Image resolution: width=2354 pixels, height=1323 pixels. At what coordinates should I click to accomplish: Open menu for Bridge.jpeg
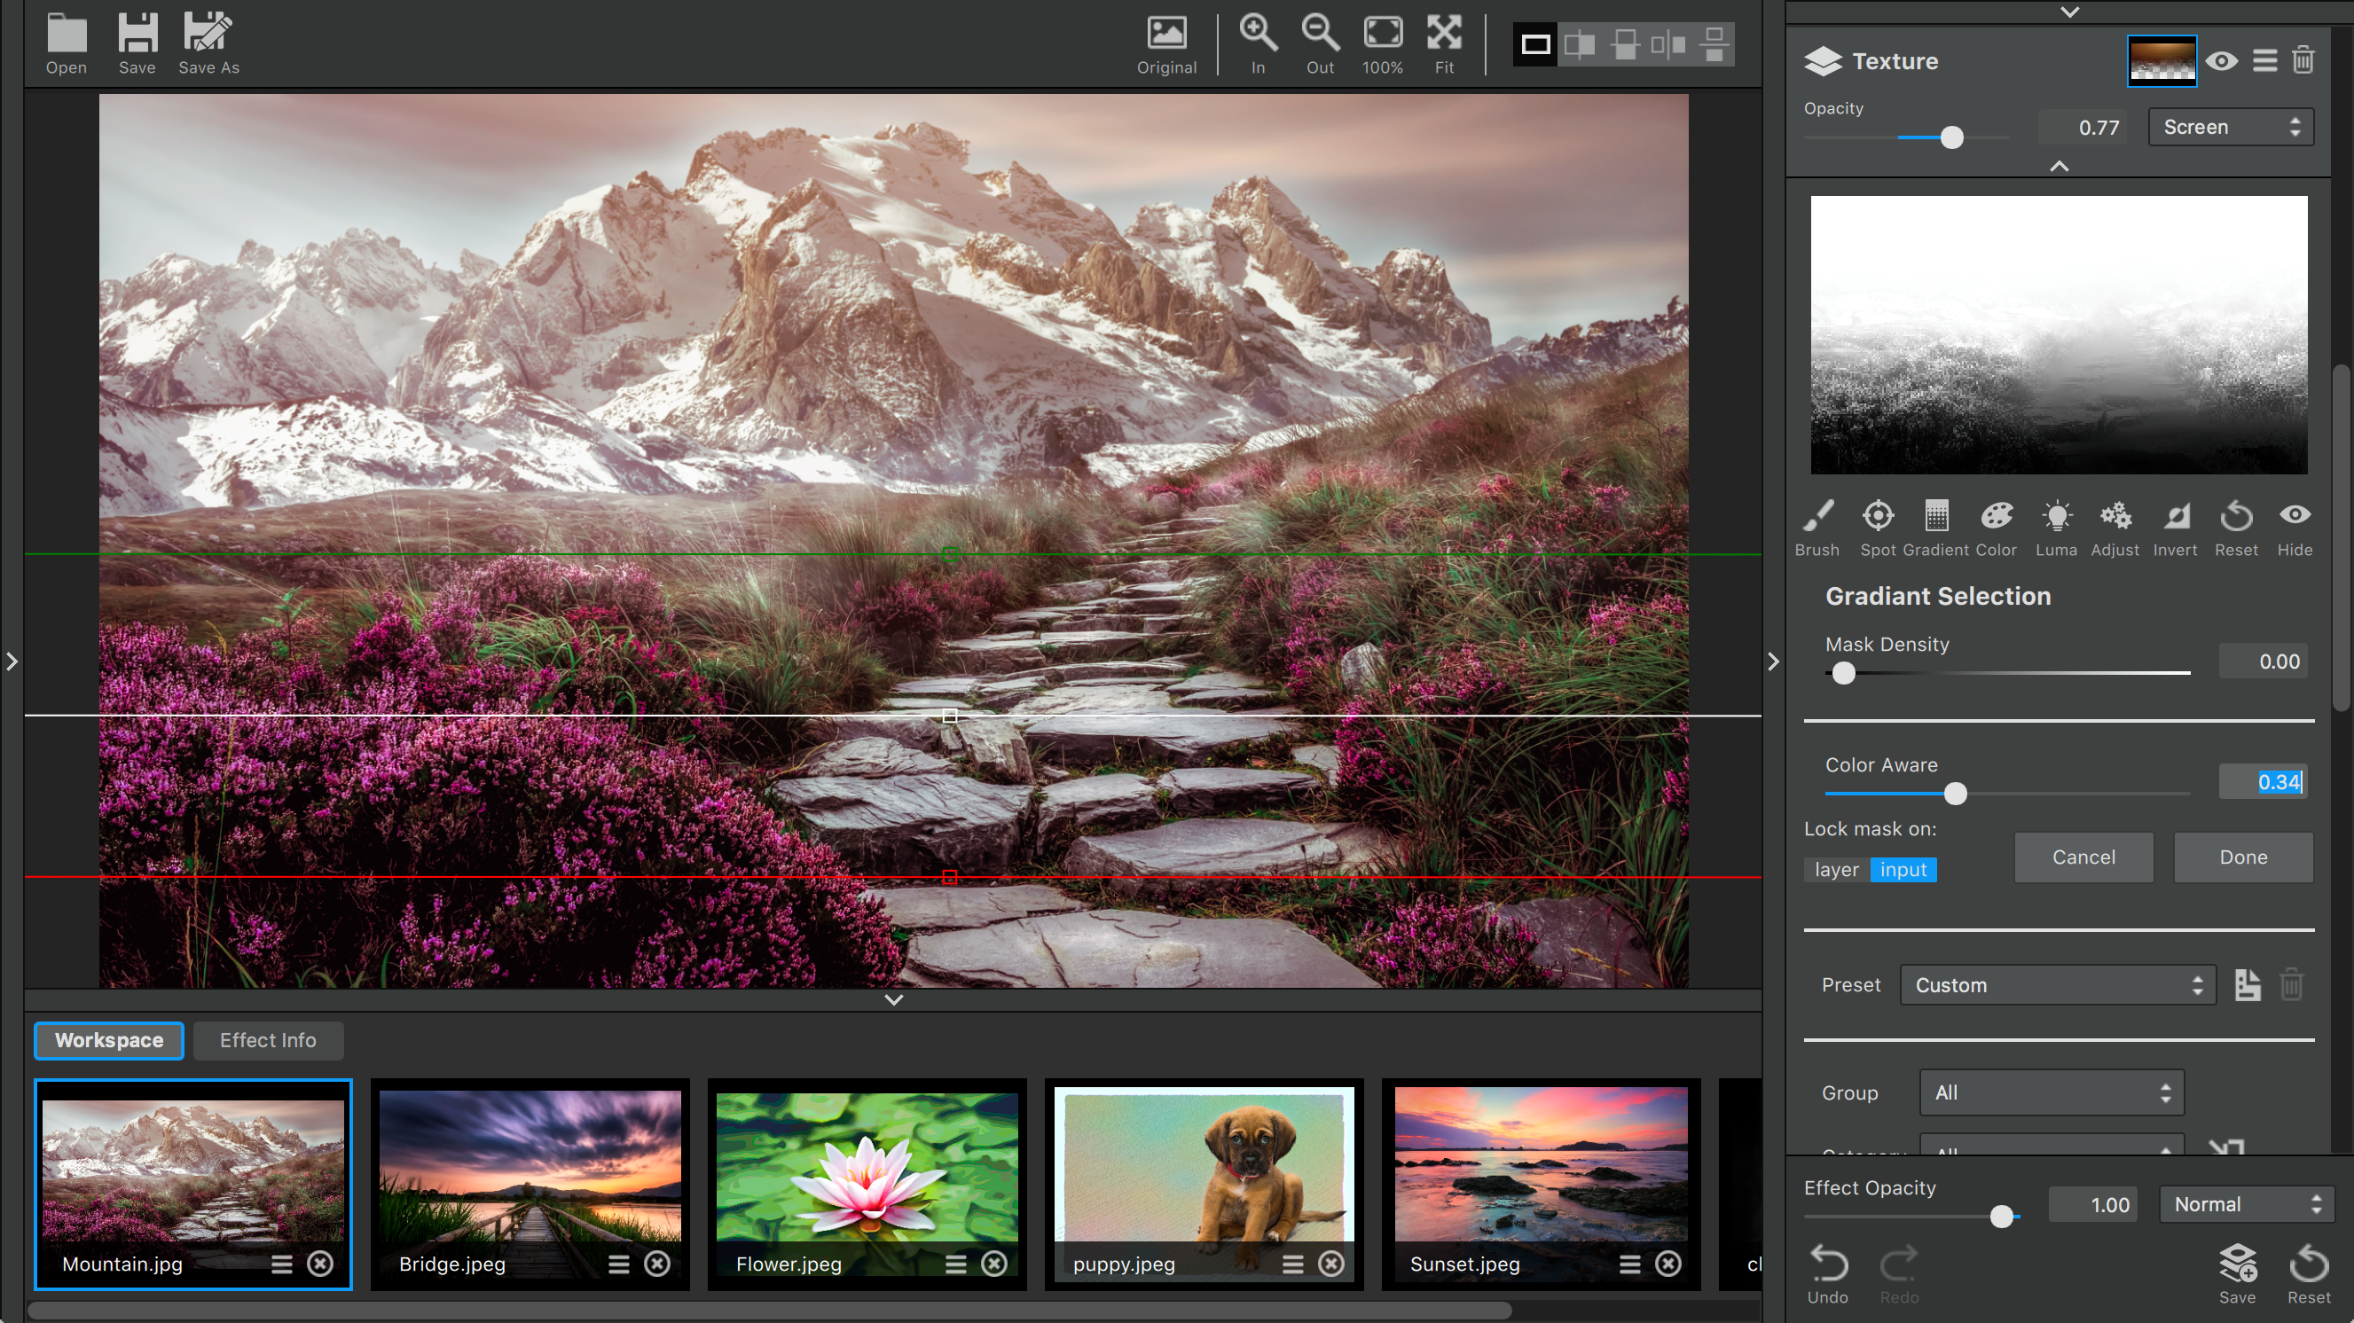618,1264
